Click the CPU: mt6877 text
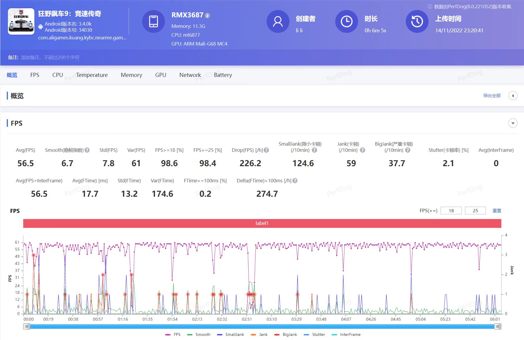This screenshot has width=524, height=340. [x=186, y=35]
